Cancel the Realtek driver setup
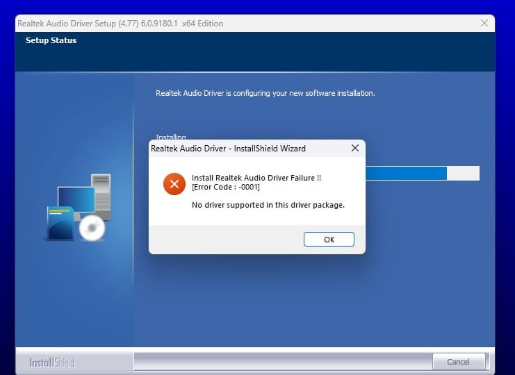The image size is (515, 375). click(x=459, y=362)
